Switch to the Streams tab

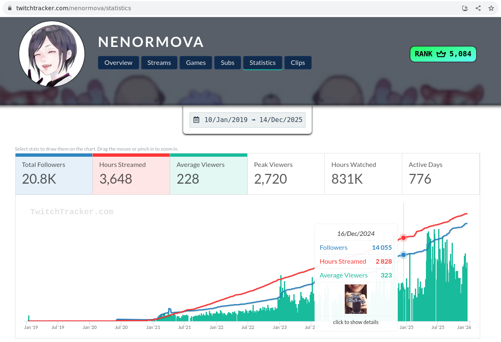[x=159, y=62]
